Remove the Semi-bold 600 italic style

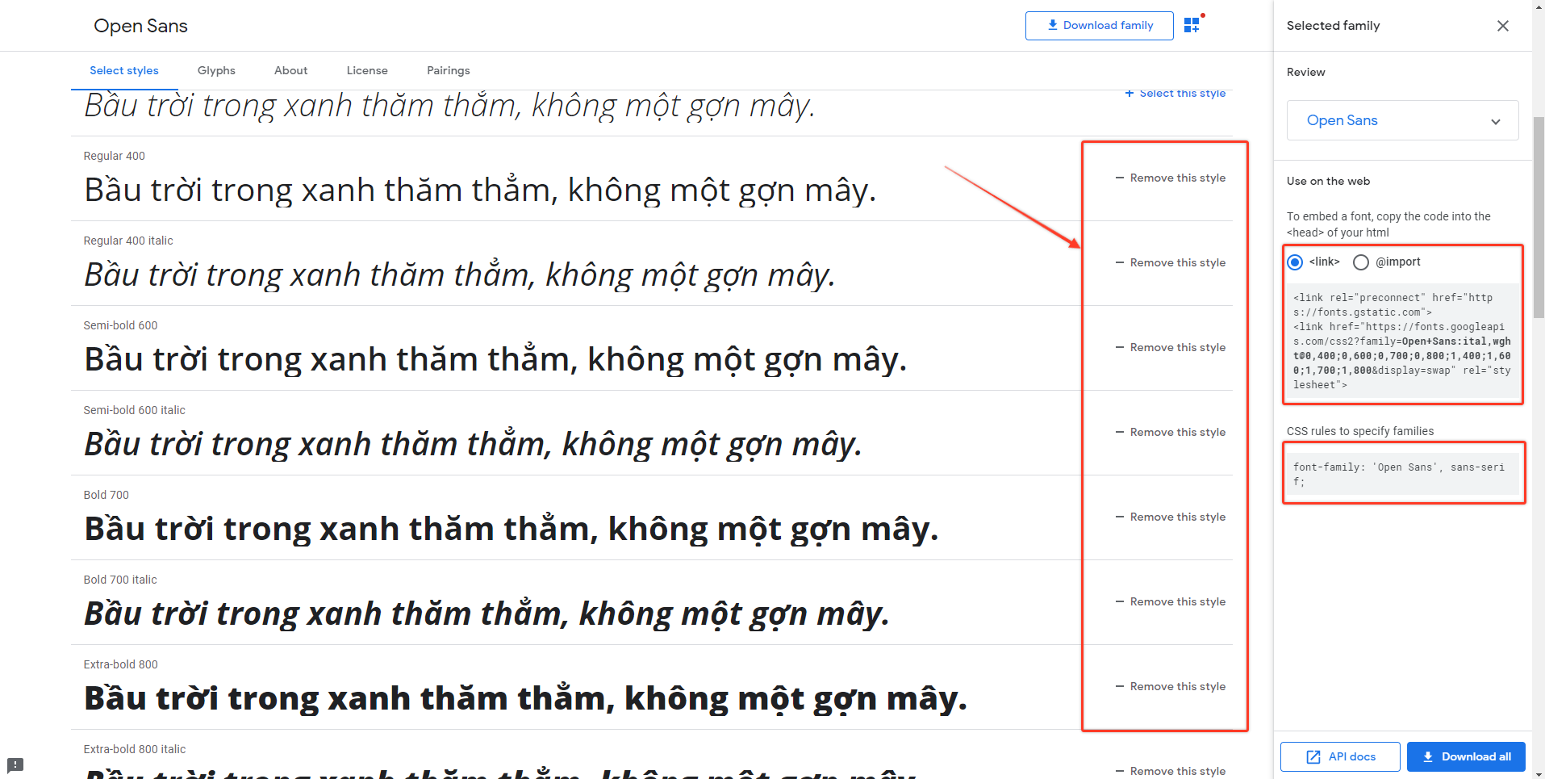click(1170, 432)
